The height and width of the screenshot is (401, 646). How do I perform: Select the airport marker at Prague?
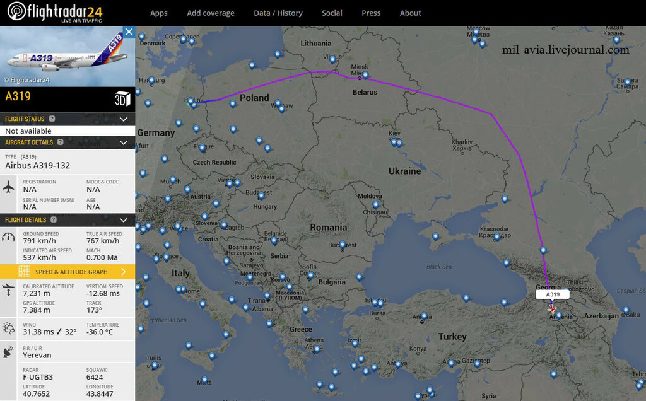pos(202,148)
